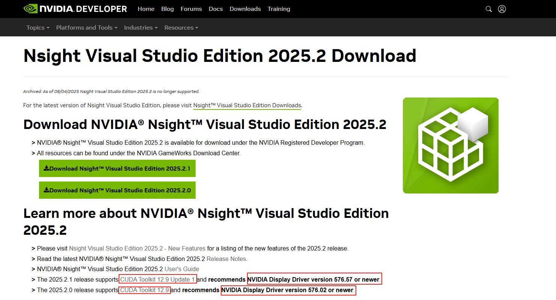Navigate to Forums
This screenshot has height=300, width=556.
(191, 9)
